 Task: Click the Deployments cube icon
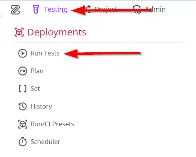pyautogui.click(x=19, y=32)
